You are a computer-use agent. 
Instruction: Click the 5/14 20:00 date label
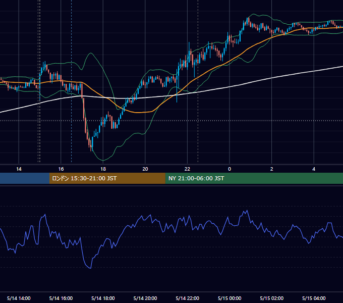(145, 298)
